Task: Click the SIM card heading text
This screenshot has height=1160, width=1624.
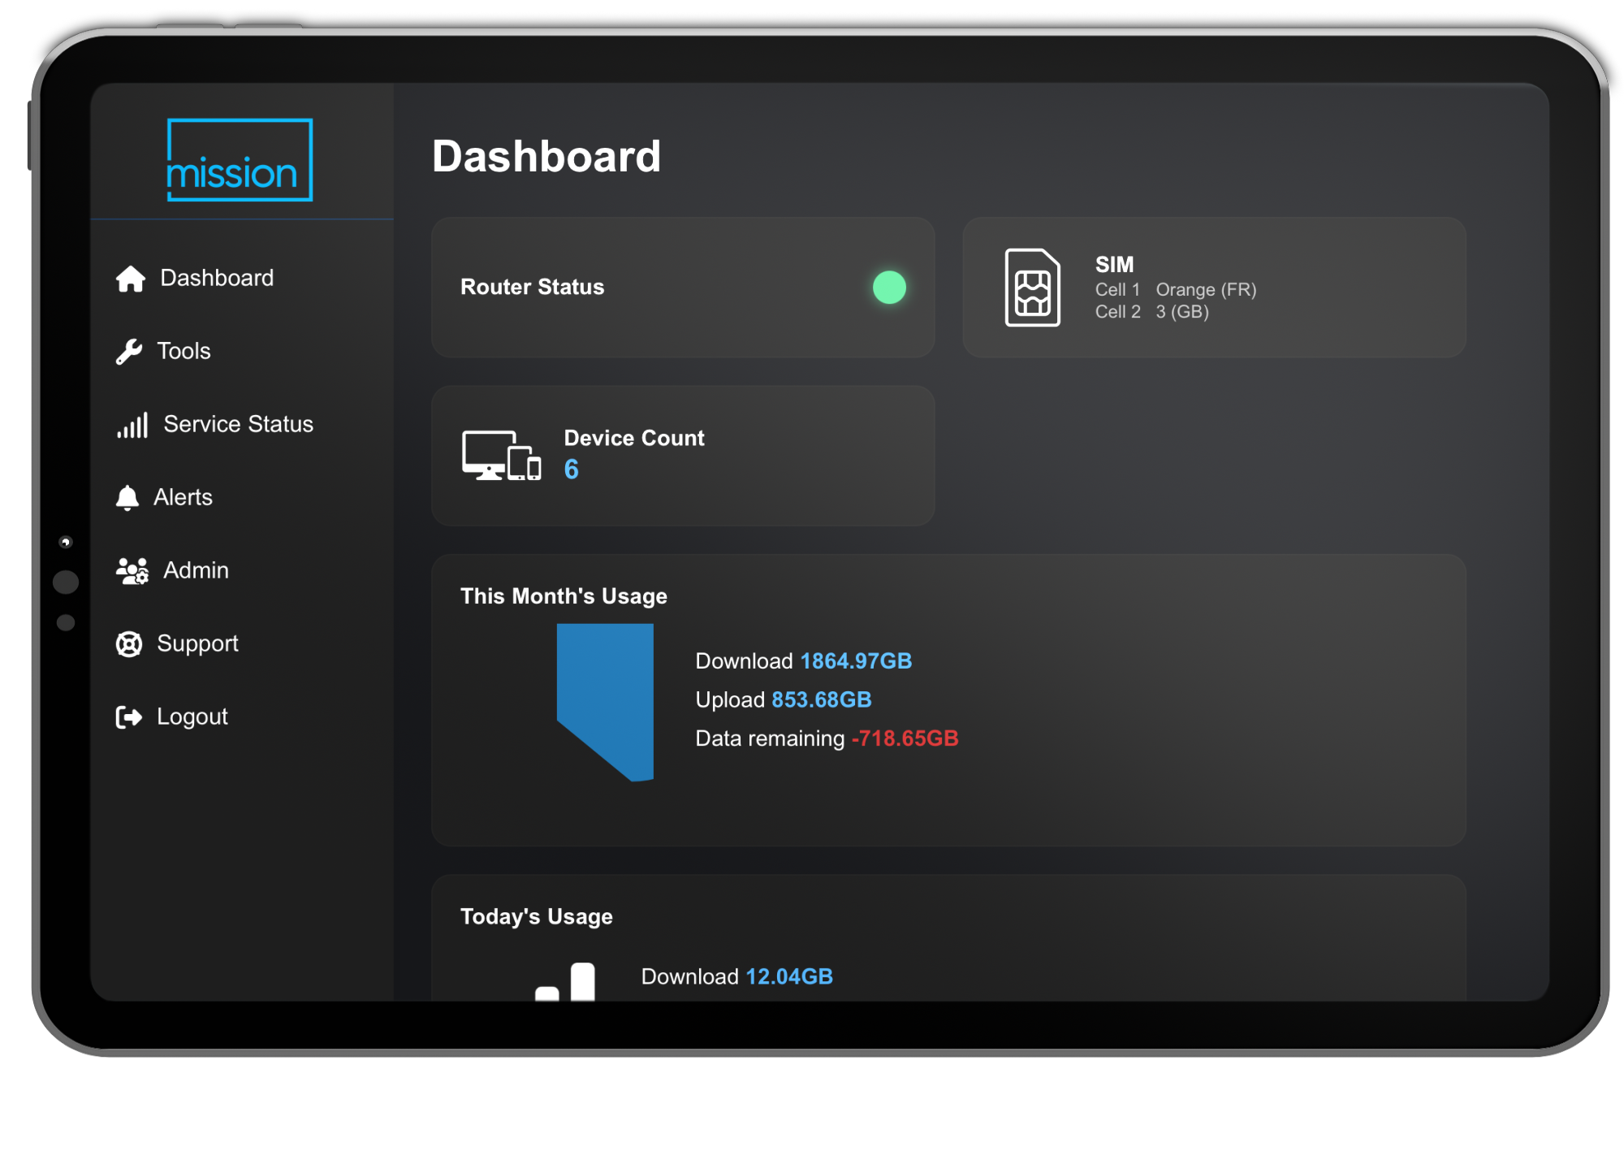Action: 1114,265
